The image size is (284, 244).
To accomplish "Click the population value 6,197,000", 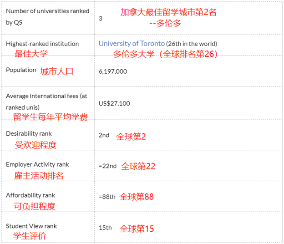I will [x=113, y=71].
